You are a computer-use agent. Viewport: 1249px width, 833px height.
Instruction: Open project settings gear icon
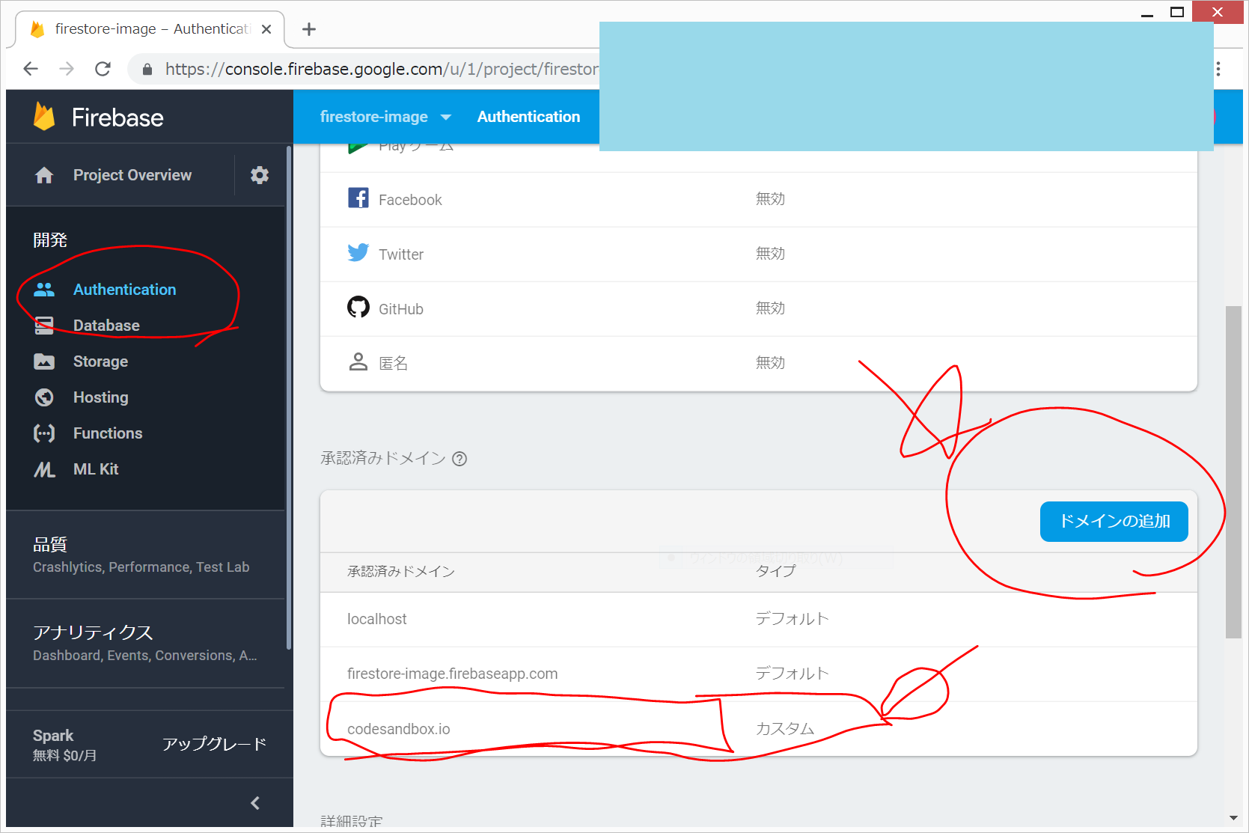(x=259, y=175)
